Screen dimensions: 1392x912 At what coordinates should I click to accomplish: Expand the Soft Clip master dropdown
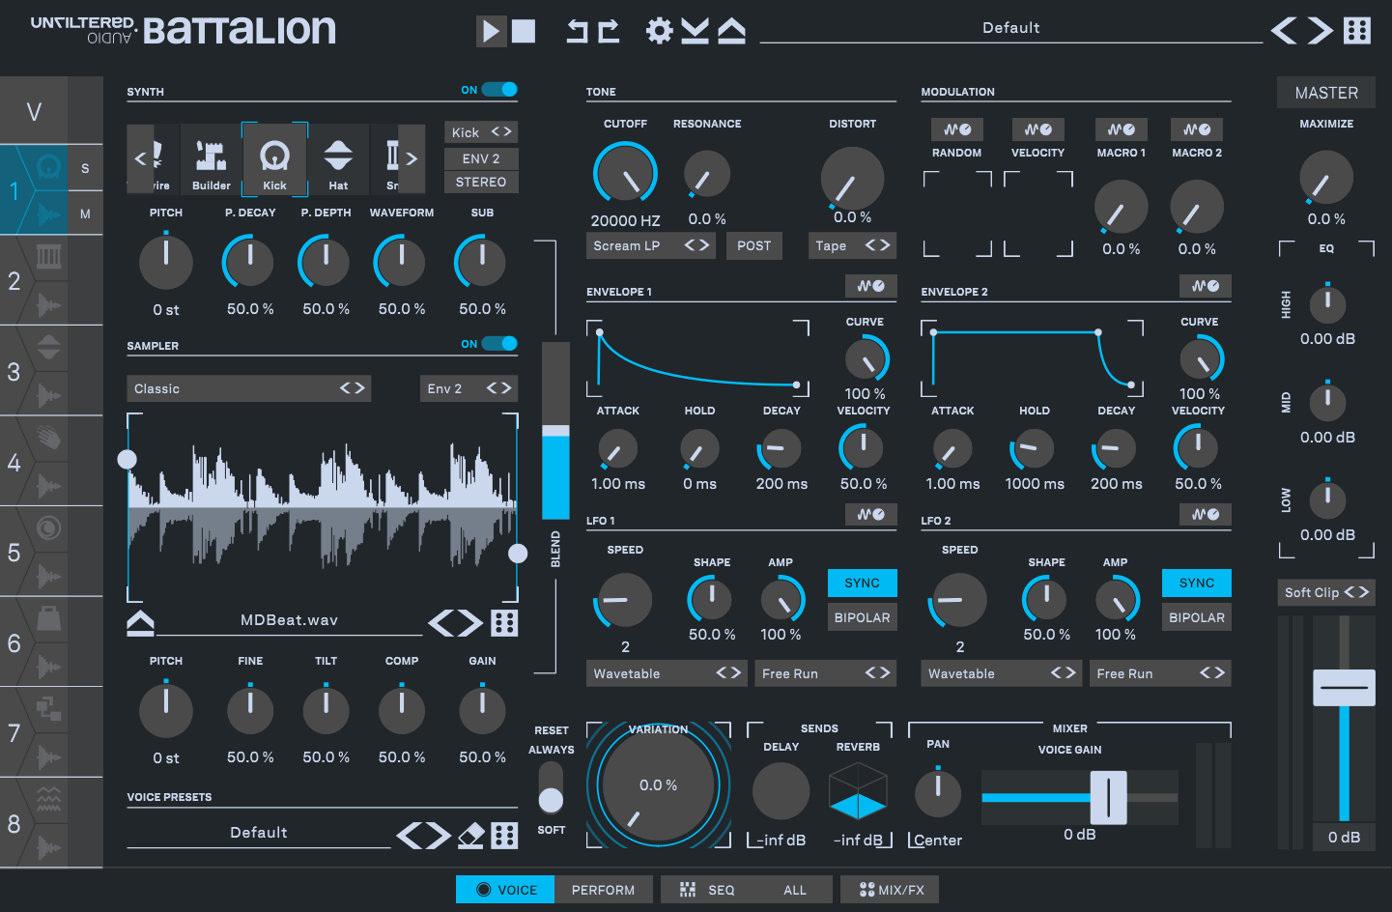(1325, 592)
